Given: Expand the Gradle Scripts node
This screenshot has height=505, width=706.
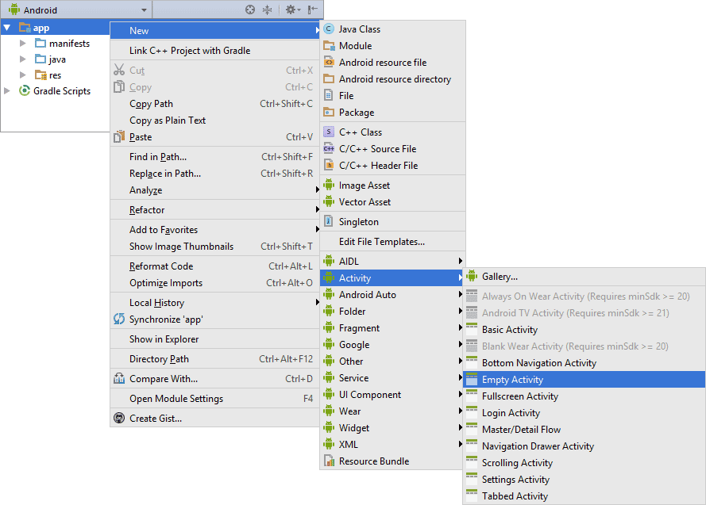Looking at the screenshot, I should [x=7, y=91].
